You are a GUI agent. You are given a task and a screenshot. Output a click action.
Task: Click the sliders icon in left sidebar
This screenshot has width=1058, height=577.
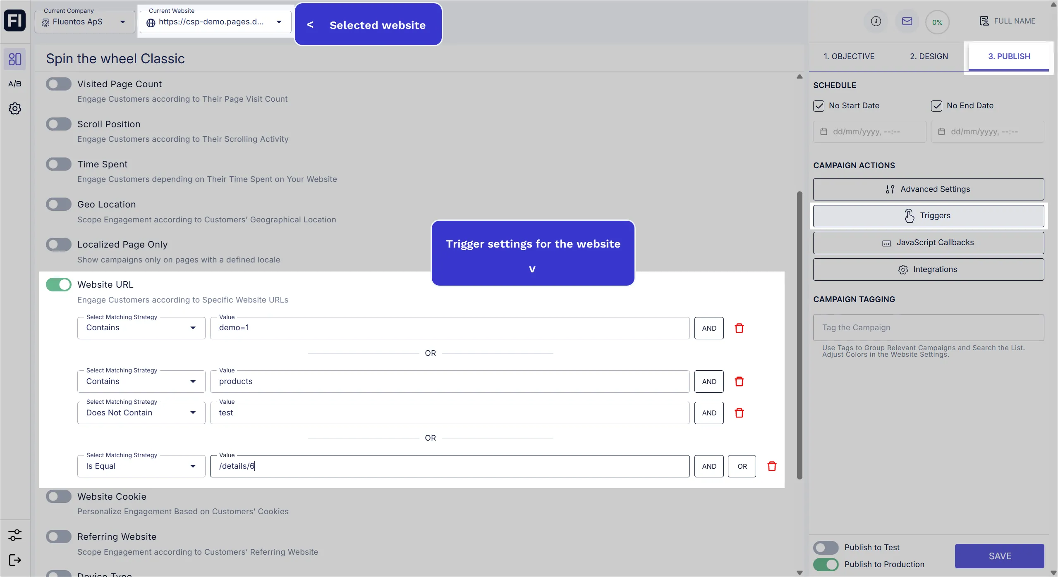pos(15,535)
